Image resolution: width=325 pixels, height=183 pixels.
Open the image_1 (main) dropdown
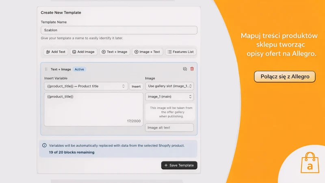point(169,97)
